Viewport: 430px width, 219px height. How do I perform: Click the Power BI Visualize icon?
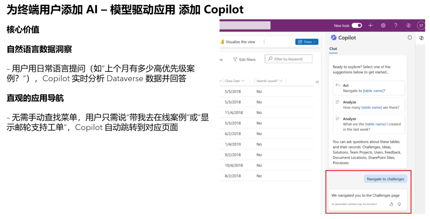coord(222,42)
